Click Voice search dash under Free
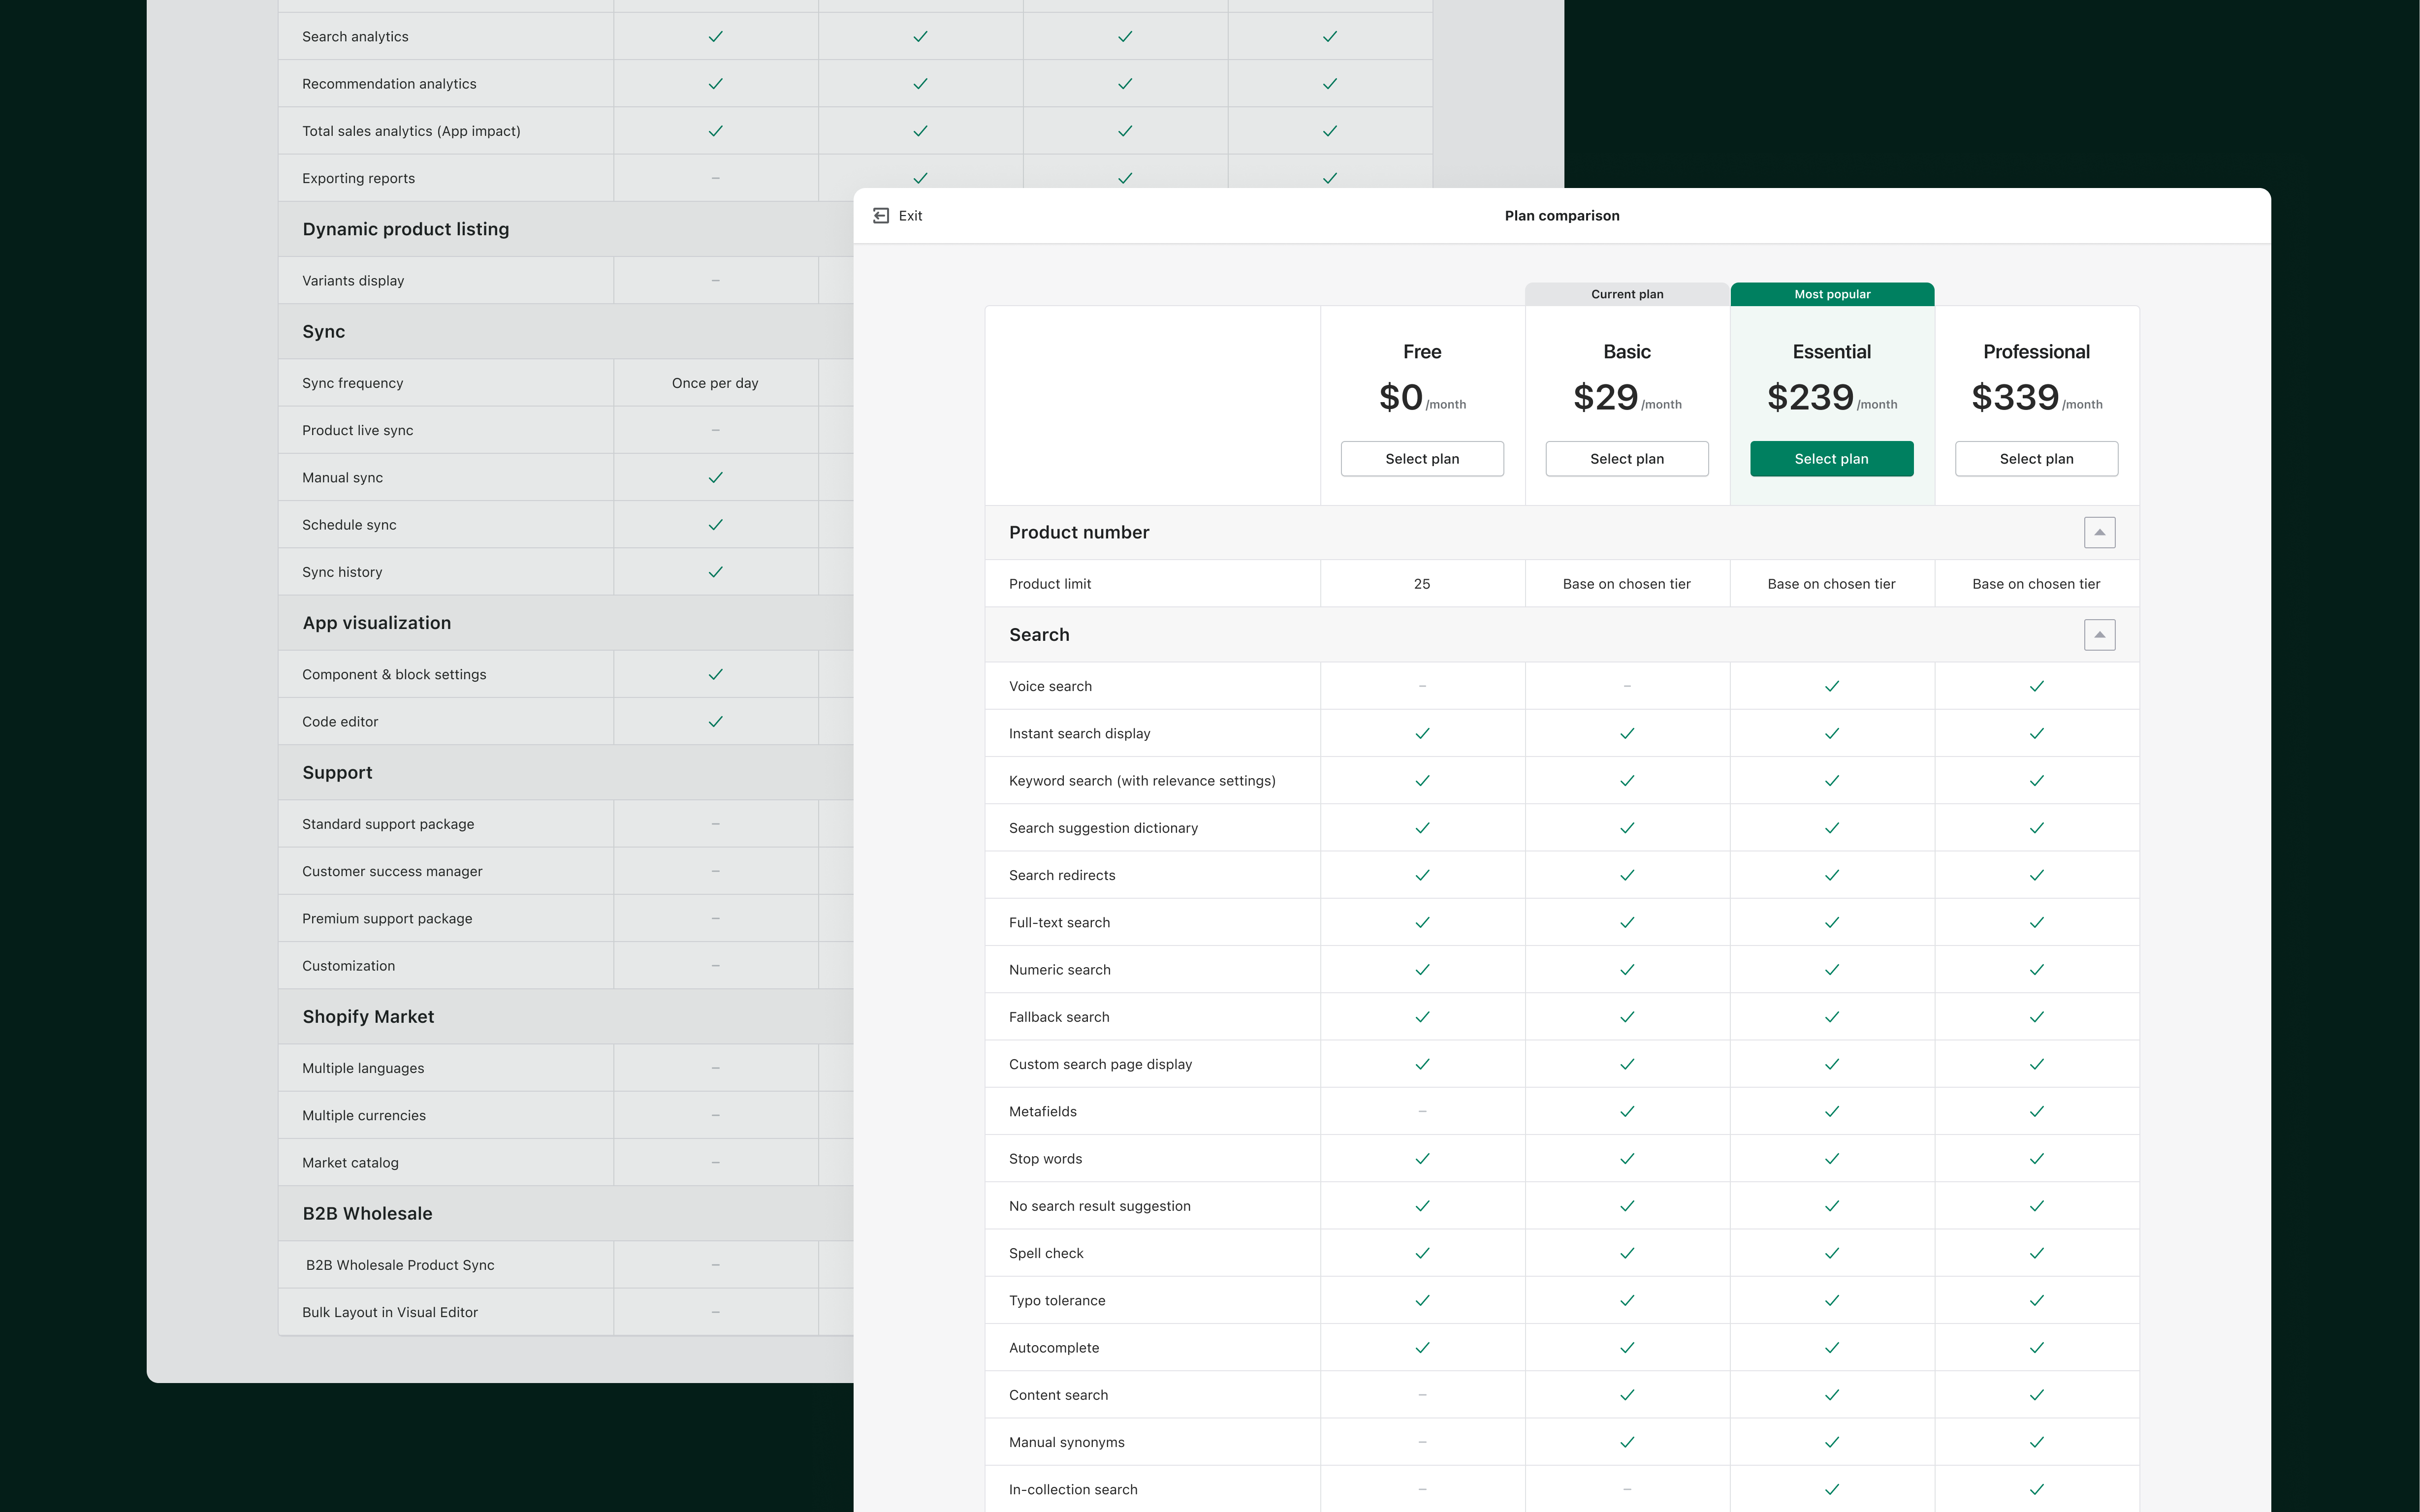Screen dimensions: 2420x1512 pos(1421,686)
